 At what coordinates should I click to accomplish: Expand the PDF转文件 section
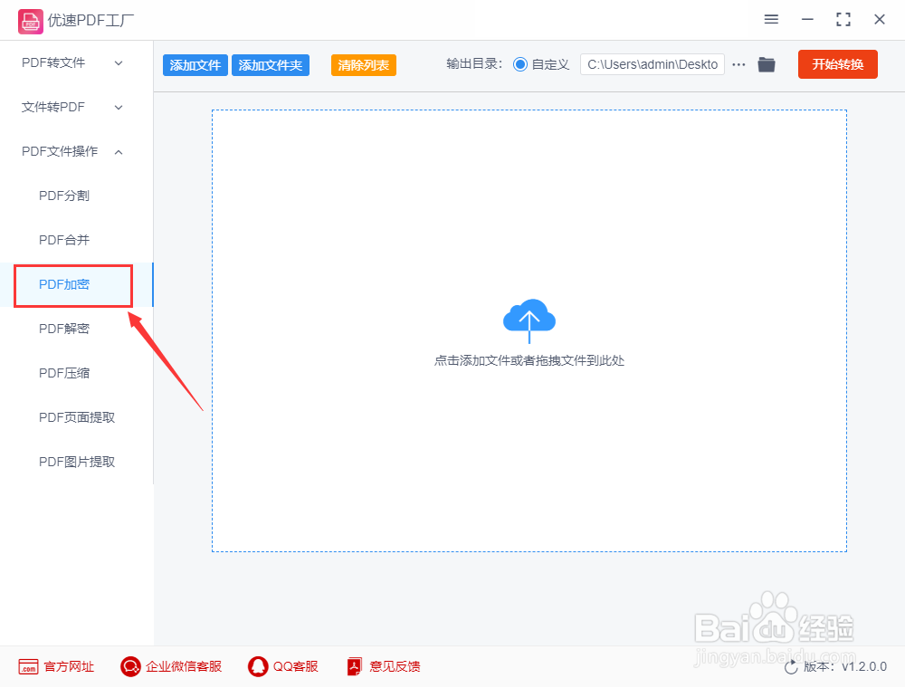tap(70, 62)
